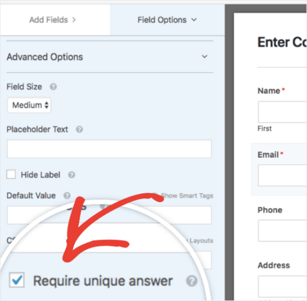Click the Hide Label help icon

click(x=72, y=175)
